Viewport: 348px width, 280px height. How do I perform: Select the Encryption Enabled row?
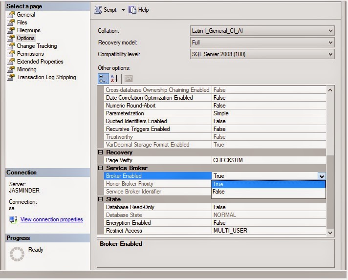click(215, 223)
